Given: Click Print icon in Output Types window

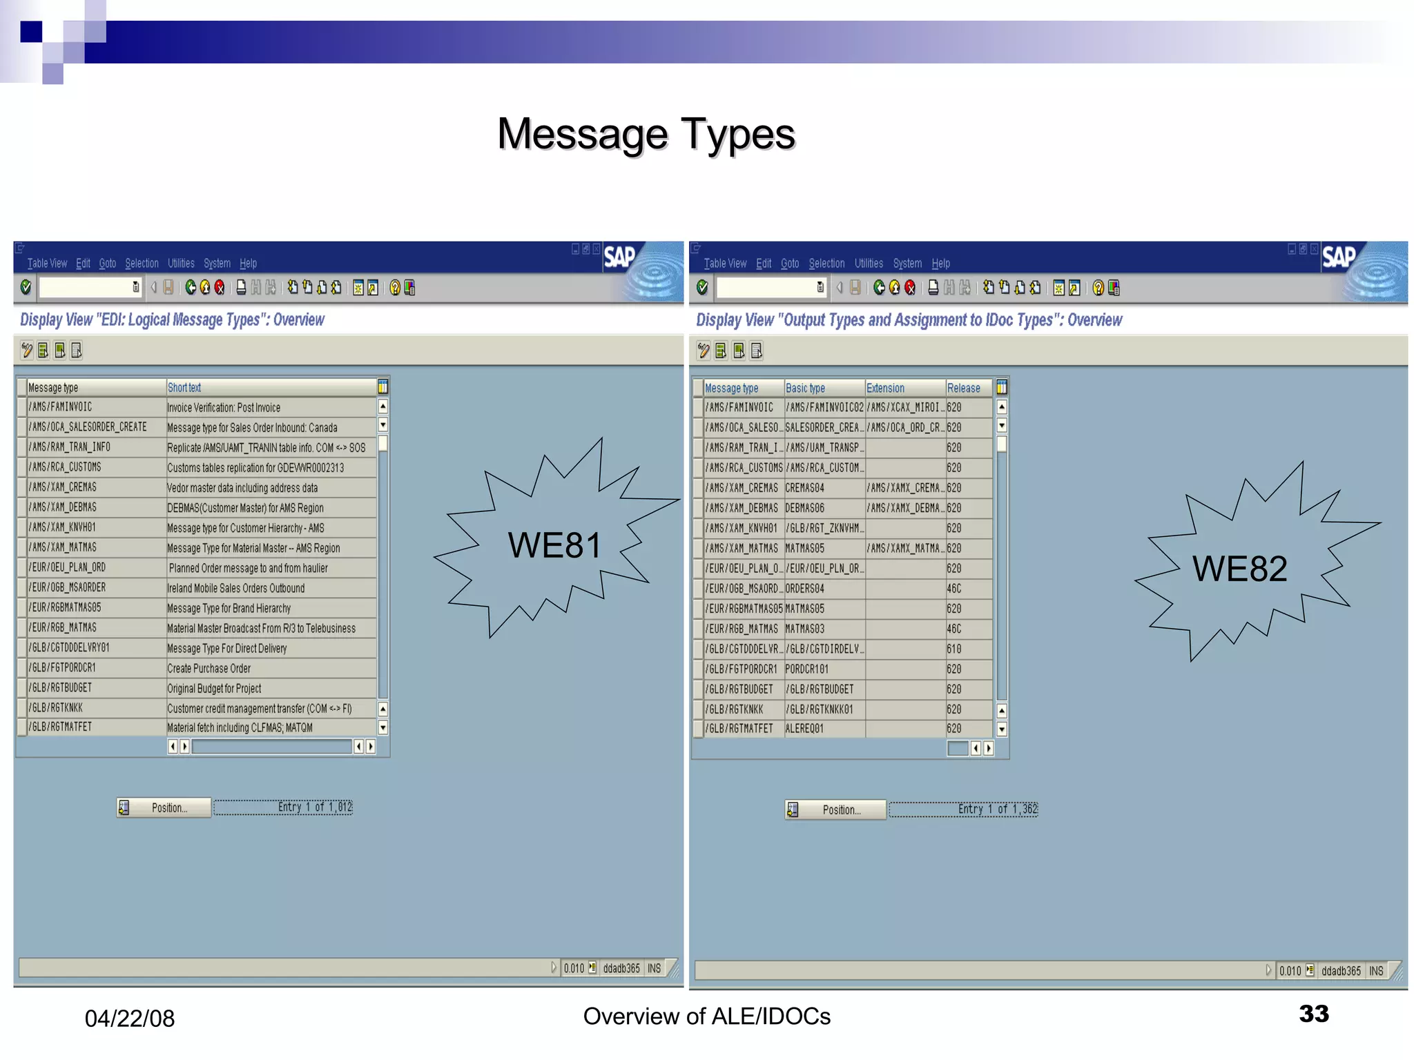Looking at the screenshot, I should coord(933,287).
